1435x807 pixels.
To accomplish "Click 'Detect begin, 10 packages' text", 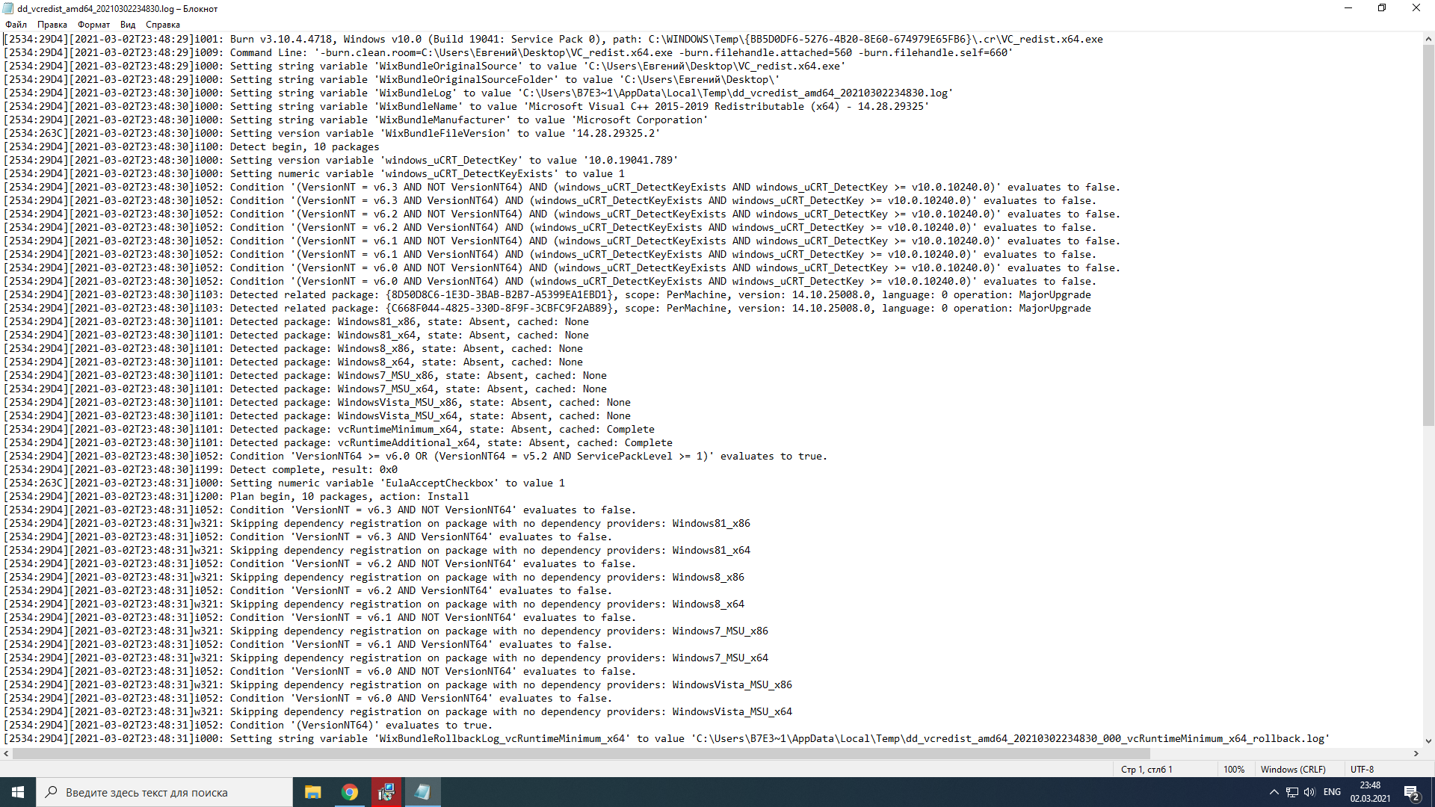I will tap(304, 147).
